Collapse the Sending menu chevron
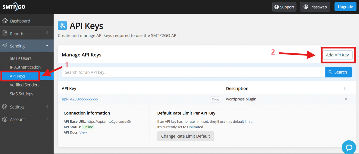Viewport: 359px width, 154px height. [47, 45]
